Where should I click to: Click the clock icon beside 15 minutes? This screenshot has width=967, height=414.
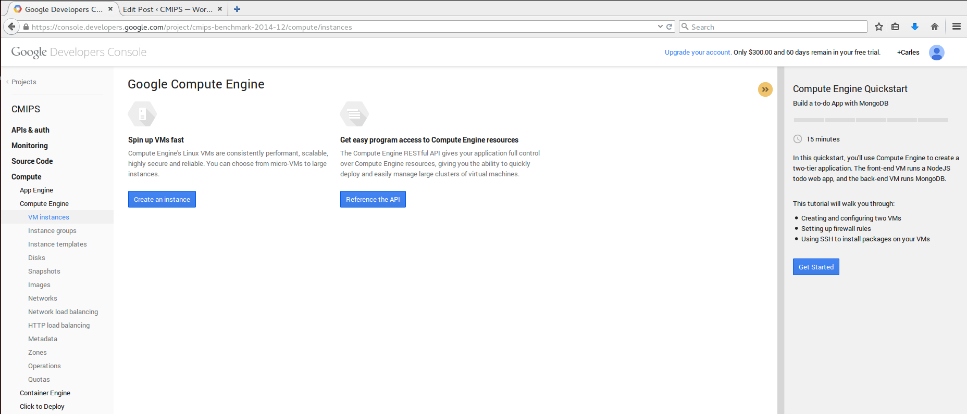[798, 139]
